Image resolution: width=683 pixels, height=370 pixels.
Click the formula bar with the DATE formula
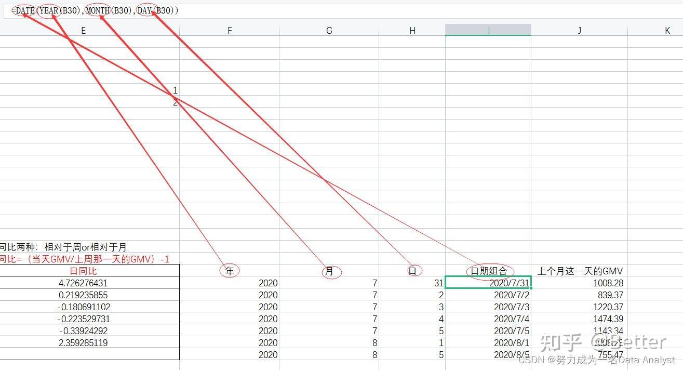[343, 10]
